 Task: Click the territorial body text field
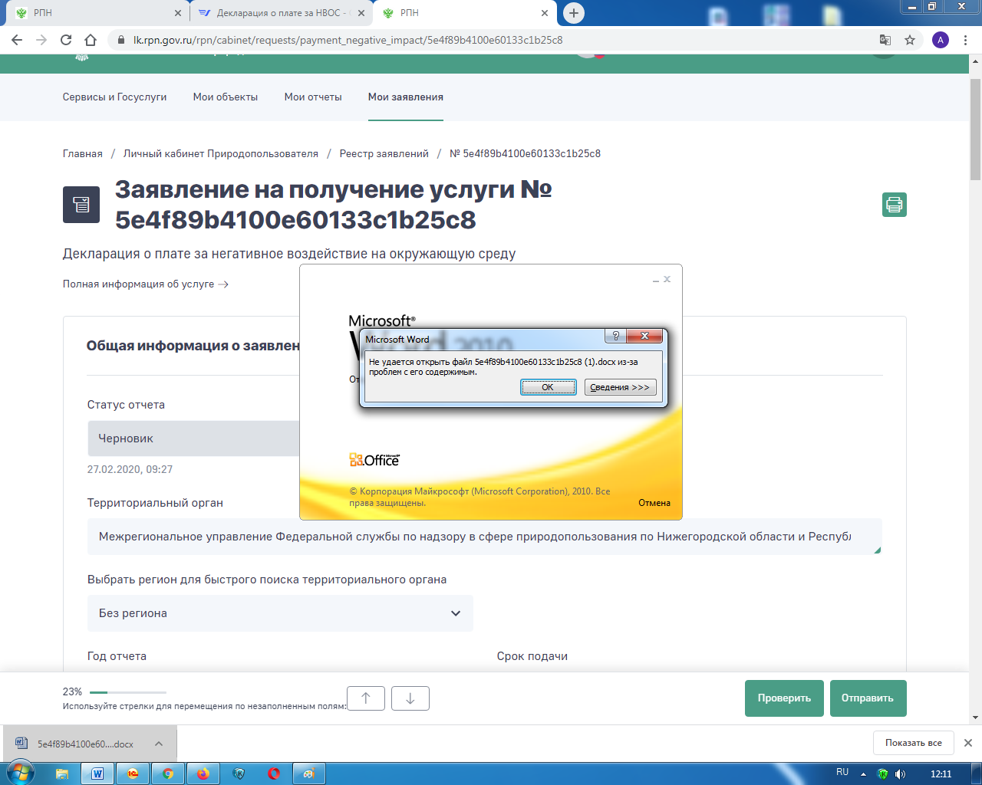[483, 537]
